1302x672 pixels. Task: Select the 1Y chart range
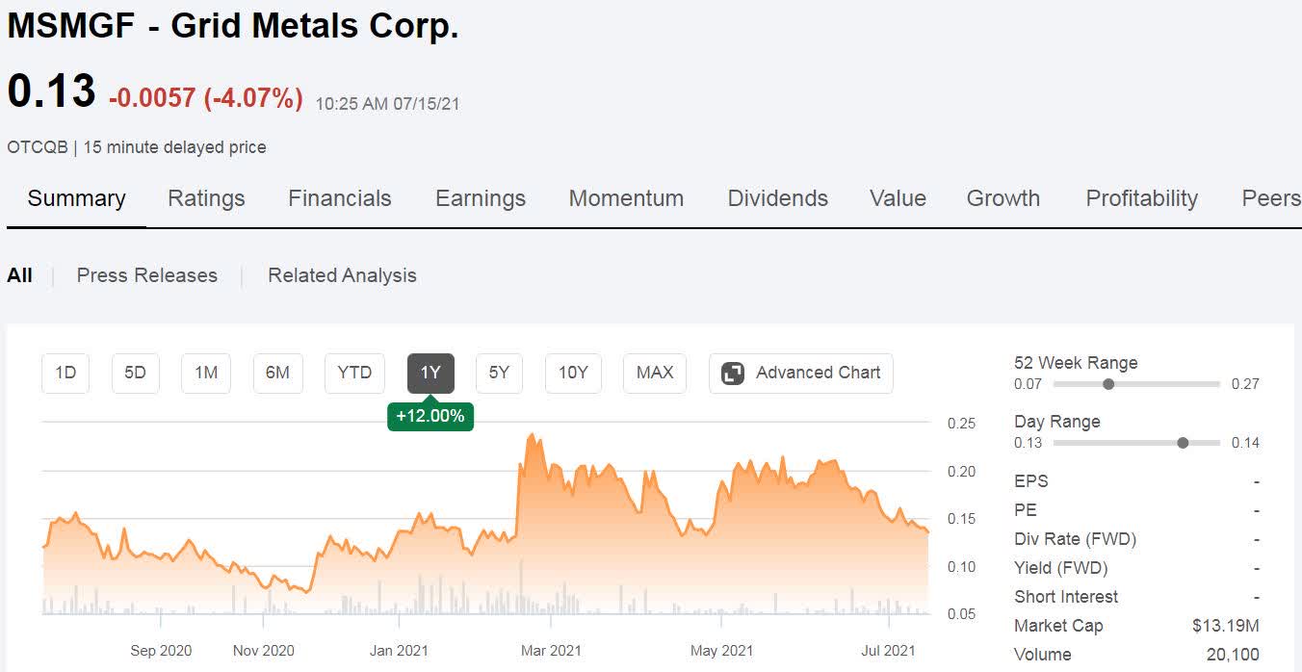pyautogui.click(x=430, y=374)
